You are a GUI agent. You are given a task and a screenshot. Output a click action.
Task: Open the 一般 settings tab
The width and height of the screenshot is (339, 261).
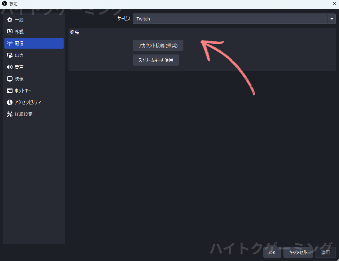[x=34, y=20]
